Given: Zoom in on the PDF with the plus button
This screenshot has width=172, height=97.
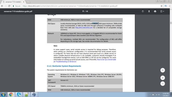Looking at the screenshot, I should (163, 78).
